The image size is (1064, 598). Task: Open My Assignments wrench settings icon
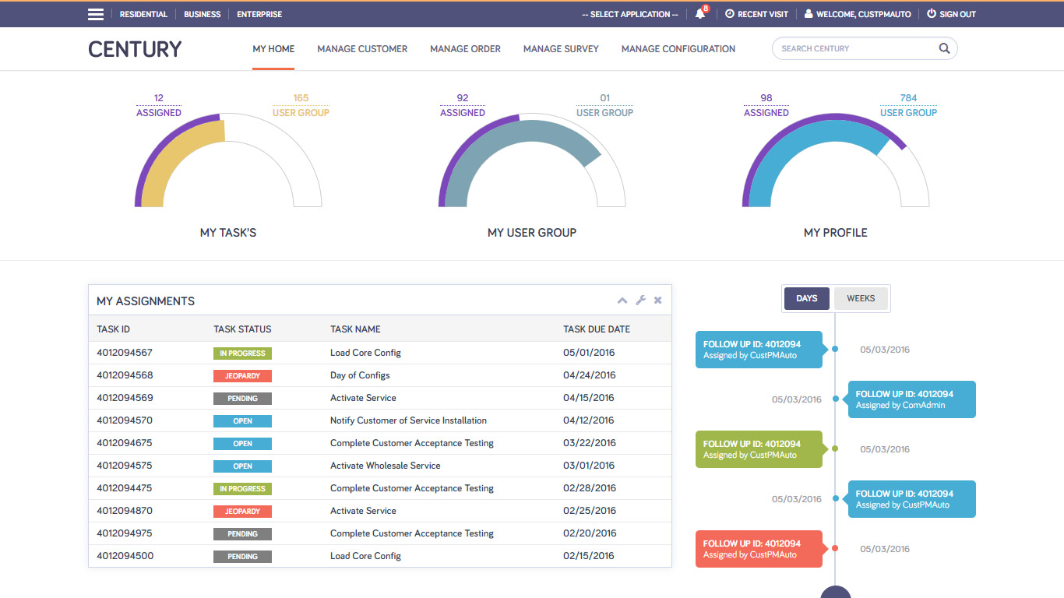(641, 301)
